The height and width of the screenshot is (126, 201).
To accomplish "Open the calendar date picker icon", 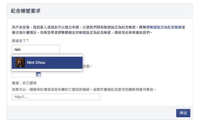I will [38, 74].
